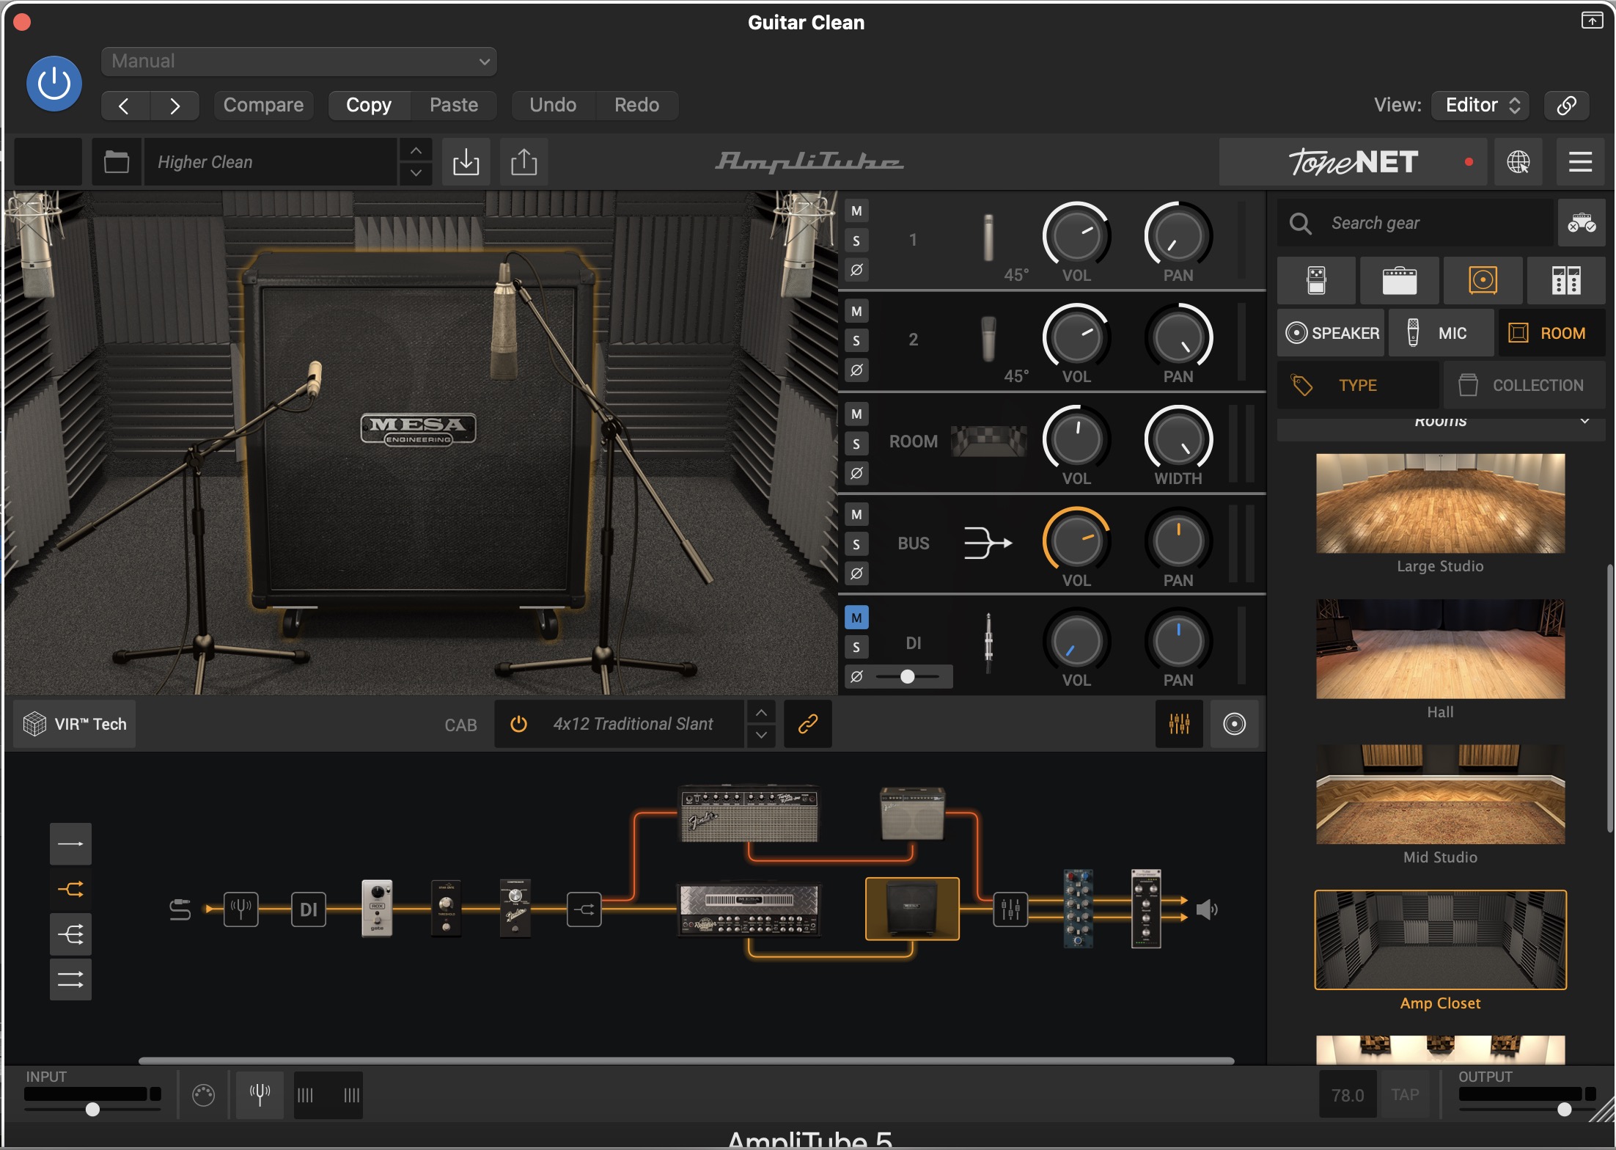Image resolution: width=1616 pixels, height=1150 pixels.
Task: Click the Search gear field
Action: 1415,223
